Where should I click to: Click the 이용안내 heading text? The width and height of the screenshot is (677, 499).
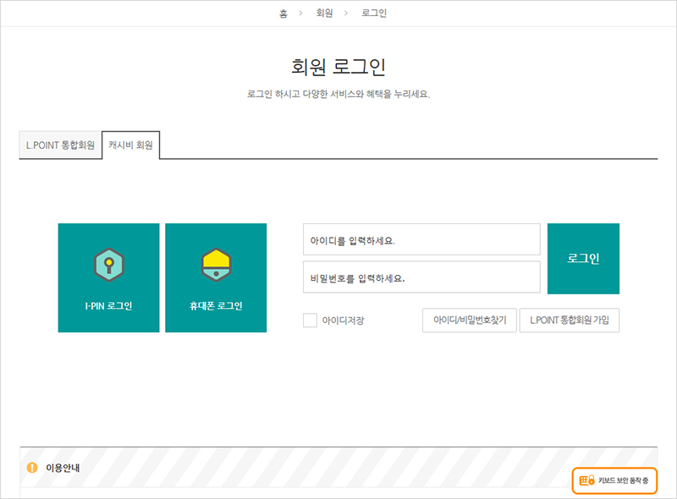[63, 468]
